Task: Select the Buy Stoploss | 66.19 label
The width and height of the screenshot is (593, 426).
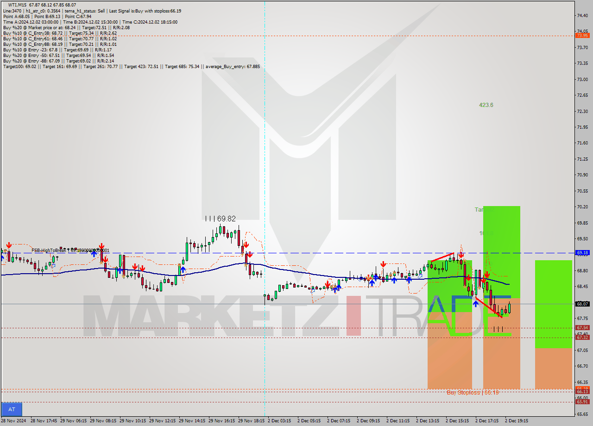Action: [x=473, y=393]
